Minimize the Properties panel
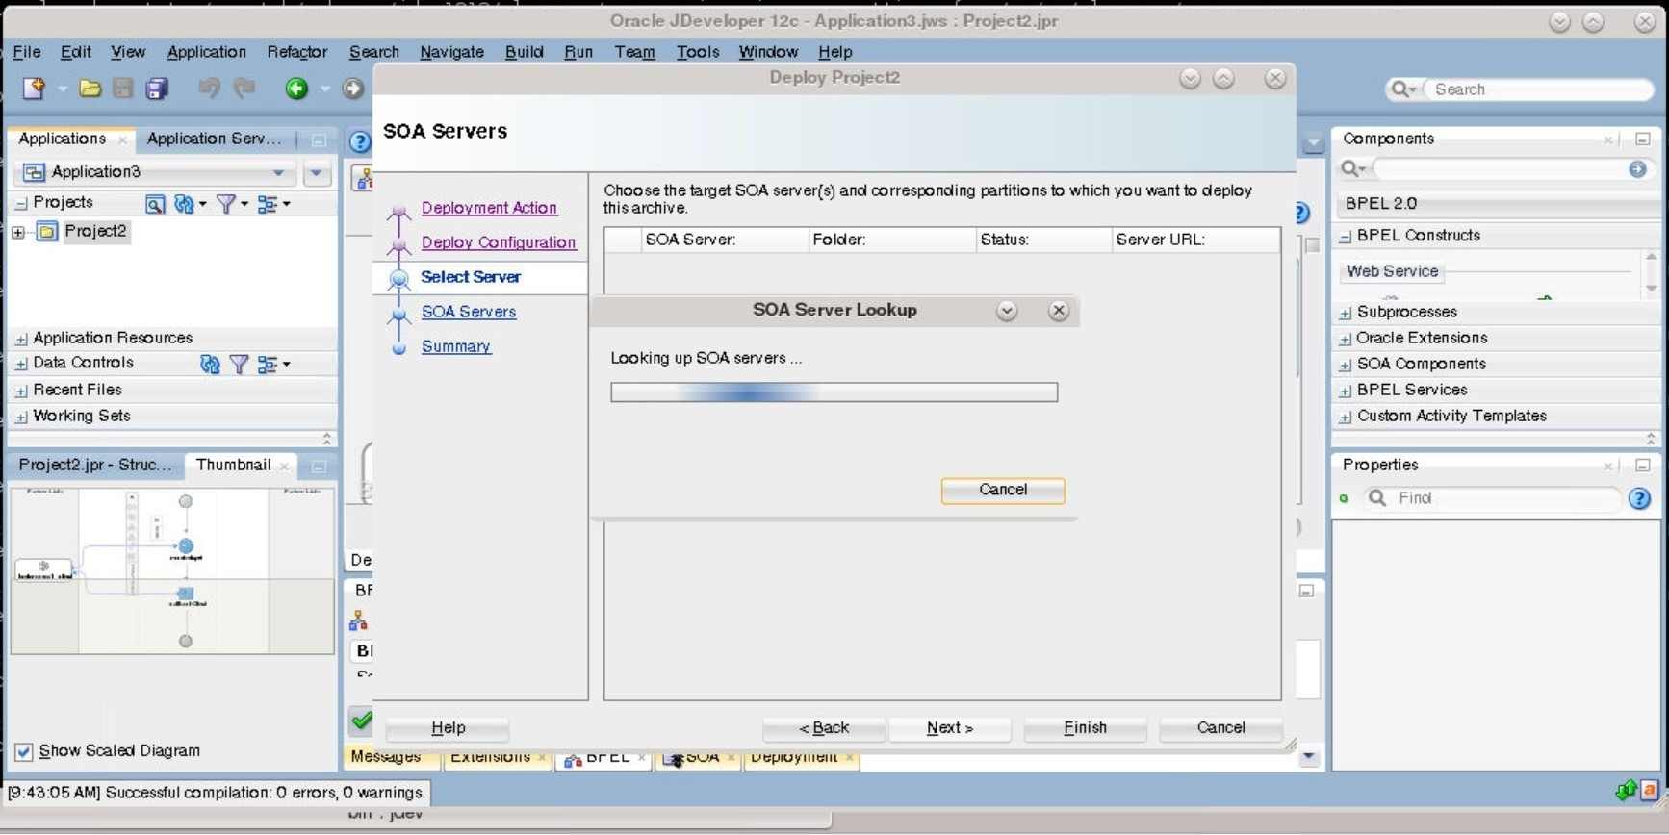The height and width of the screenshot is (835, 1669). point(1642,466)
